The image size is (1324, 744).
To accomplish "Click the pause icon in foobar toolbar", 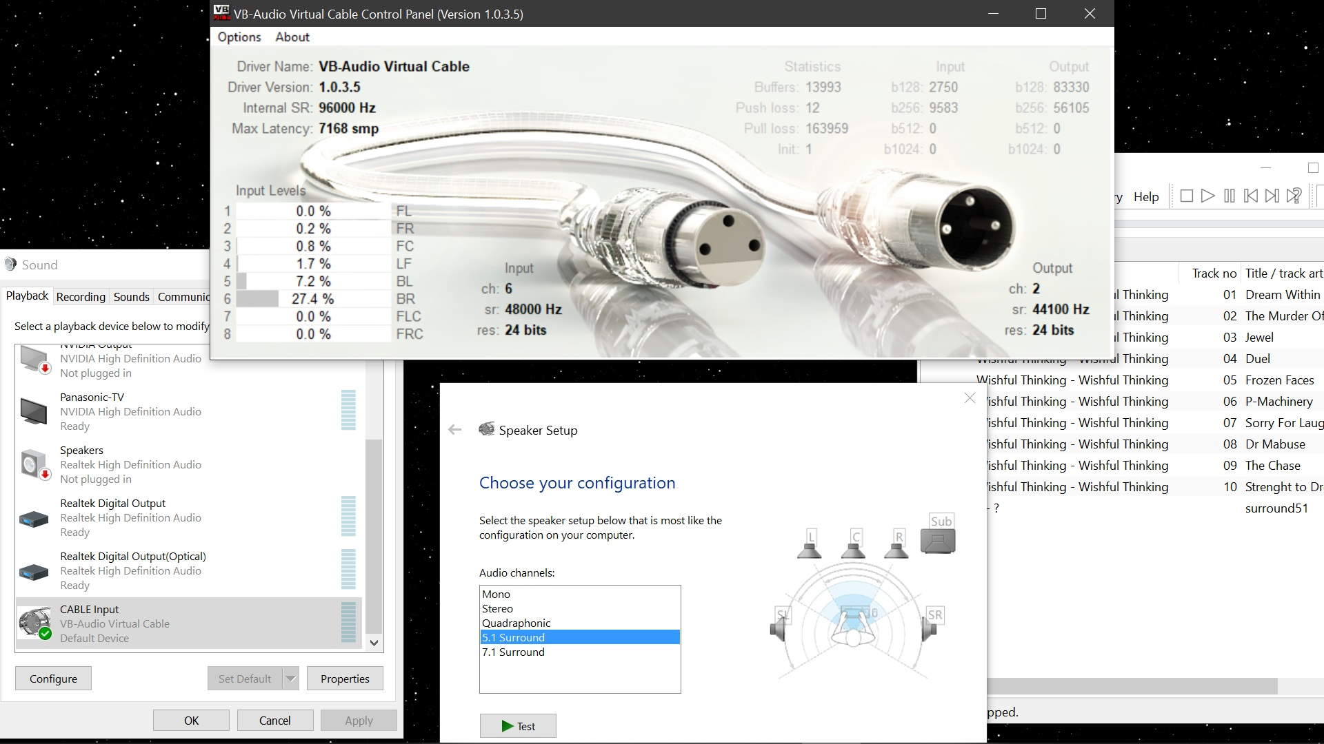I will pos(1229,196).
